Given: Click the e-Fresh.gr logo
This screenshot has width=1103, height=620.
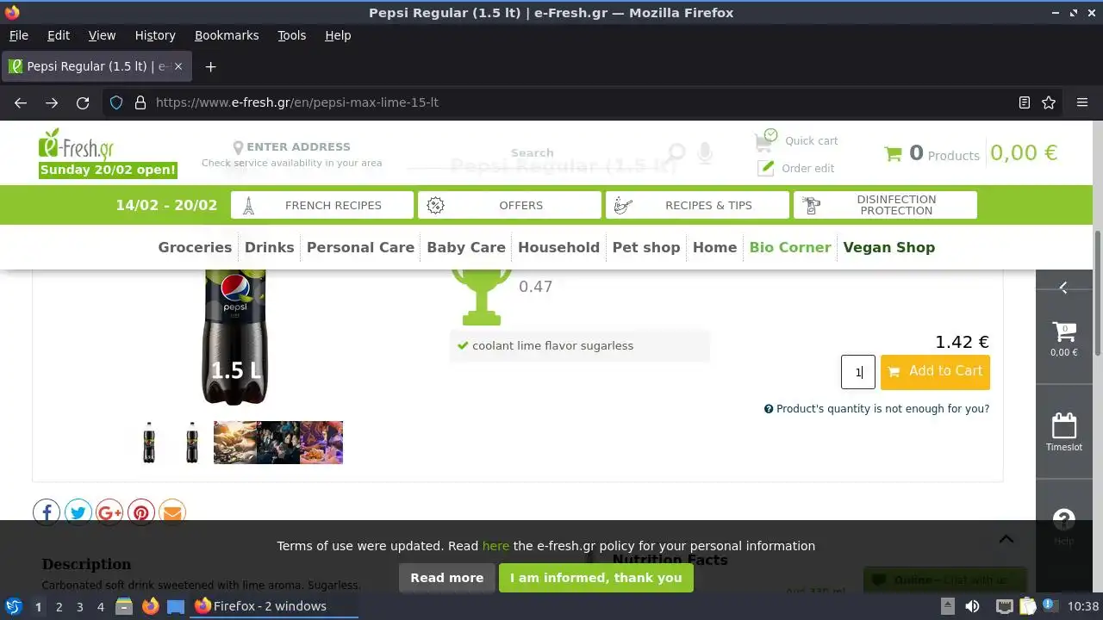Looking at the screenshot, I should (76, 145).
